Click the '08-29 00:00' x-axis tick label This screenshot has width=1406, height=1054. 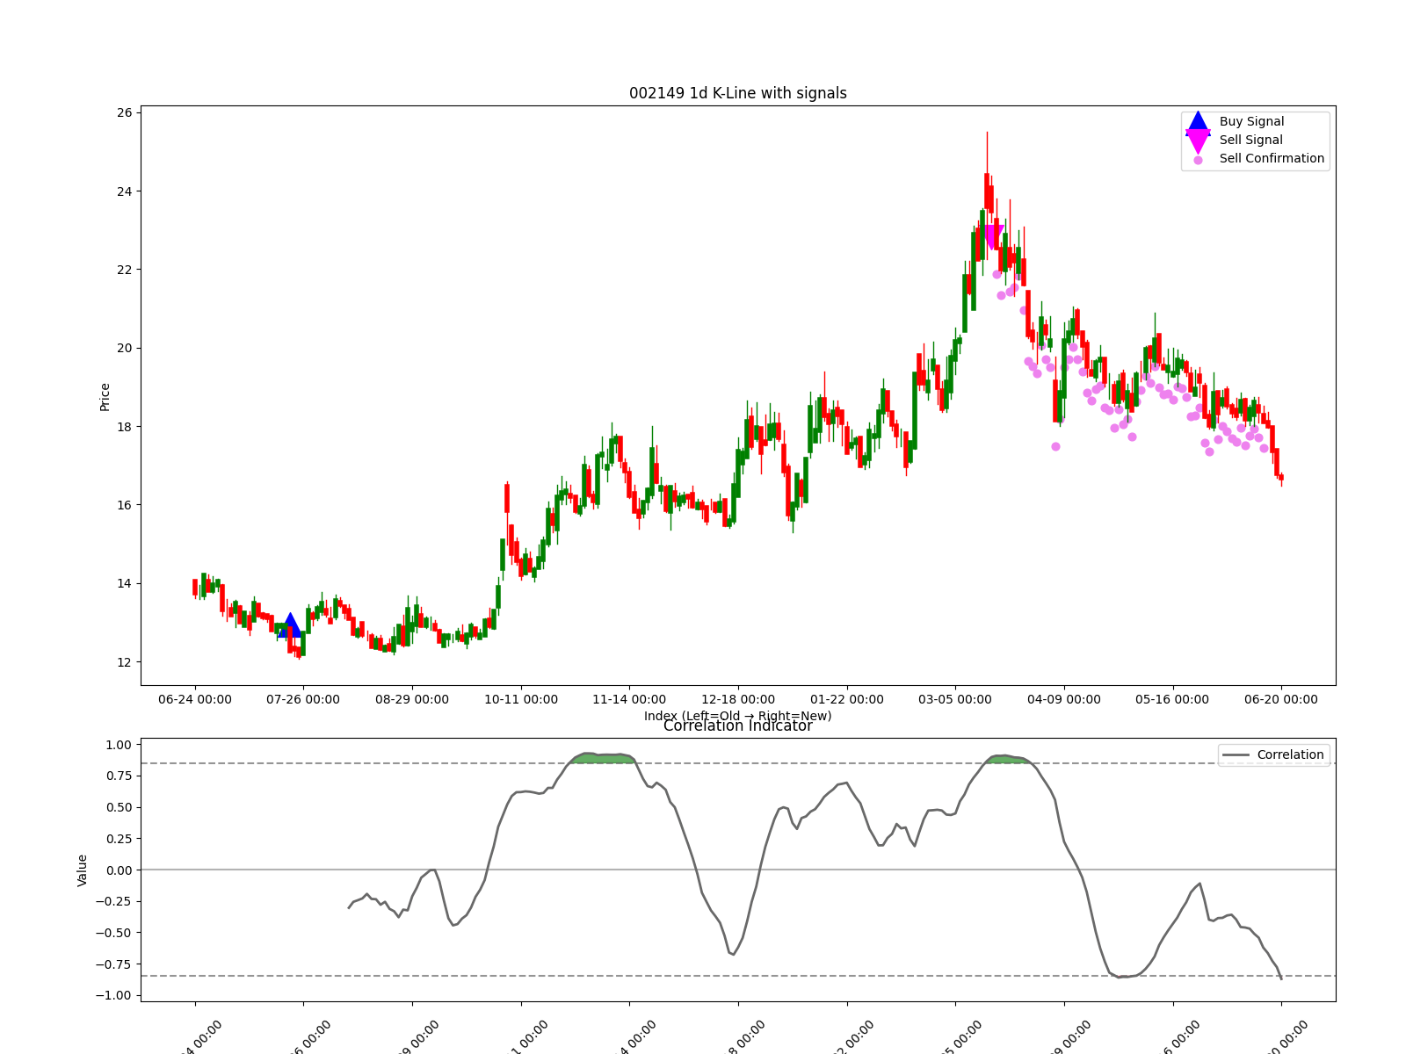[412, 700]
